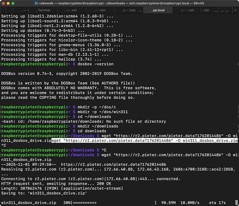The width and height of the screenshot is (239, 206).
Task: Click the terminal cursor block at the bottom right
Action: click(236, 203)
